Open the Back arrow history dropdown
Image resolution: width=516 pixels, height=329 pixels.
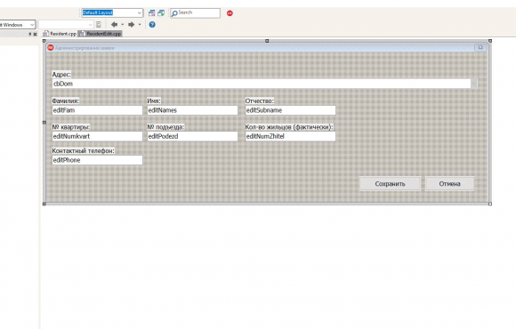click(123, 24)
